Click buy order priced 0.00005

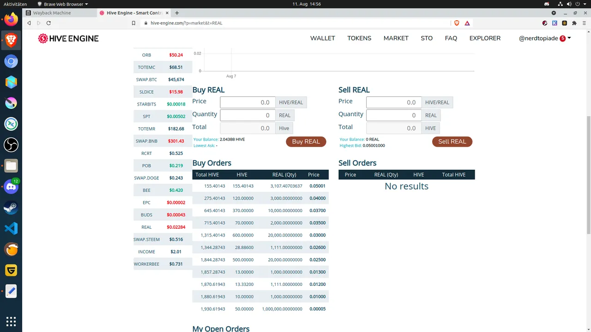tap(260, 308)
